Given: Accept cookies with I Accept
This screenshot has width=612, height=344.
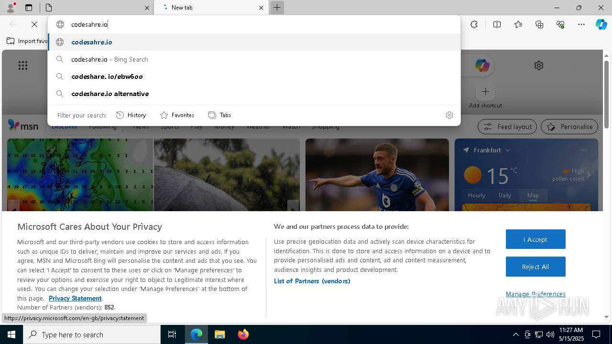Looking at the screenshot, I should (535, 239).
